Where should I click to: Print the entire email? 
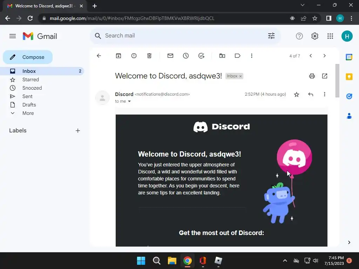coord(312,76)
